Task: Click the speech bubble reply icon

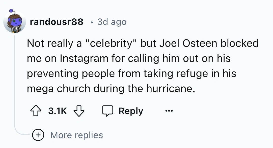Action: 107,111
